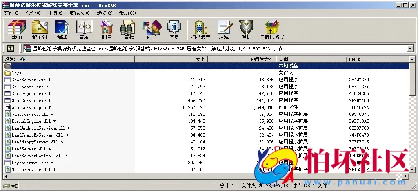This screenshot has height=191, width=418.
Task: Click the ChatServer.exe file icon
Action: 8,80
